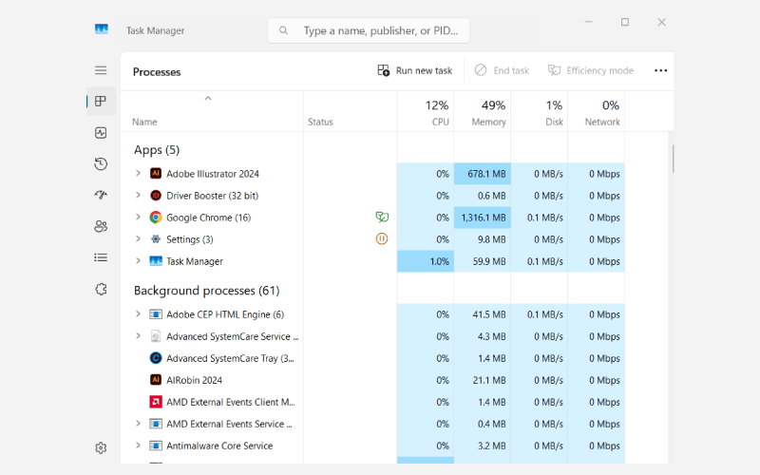Open the hamburger navigation menu

click(101, 70)
